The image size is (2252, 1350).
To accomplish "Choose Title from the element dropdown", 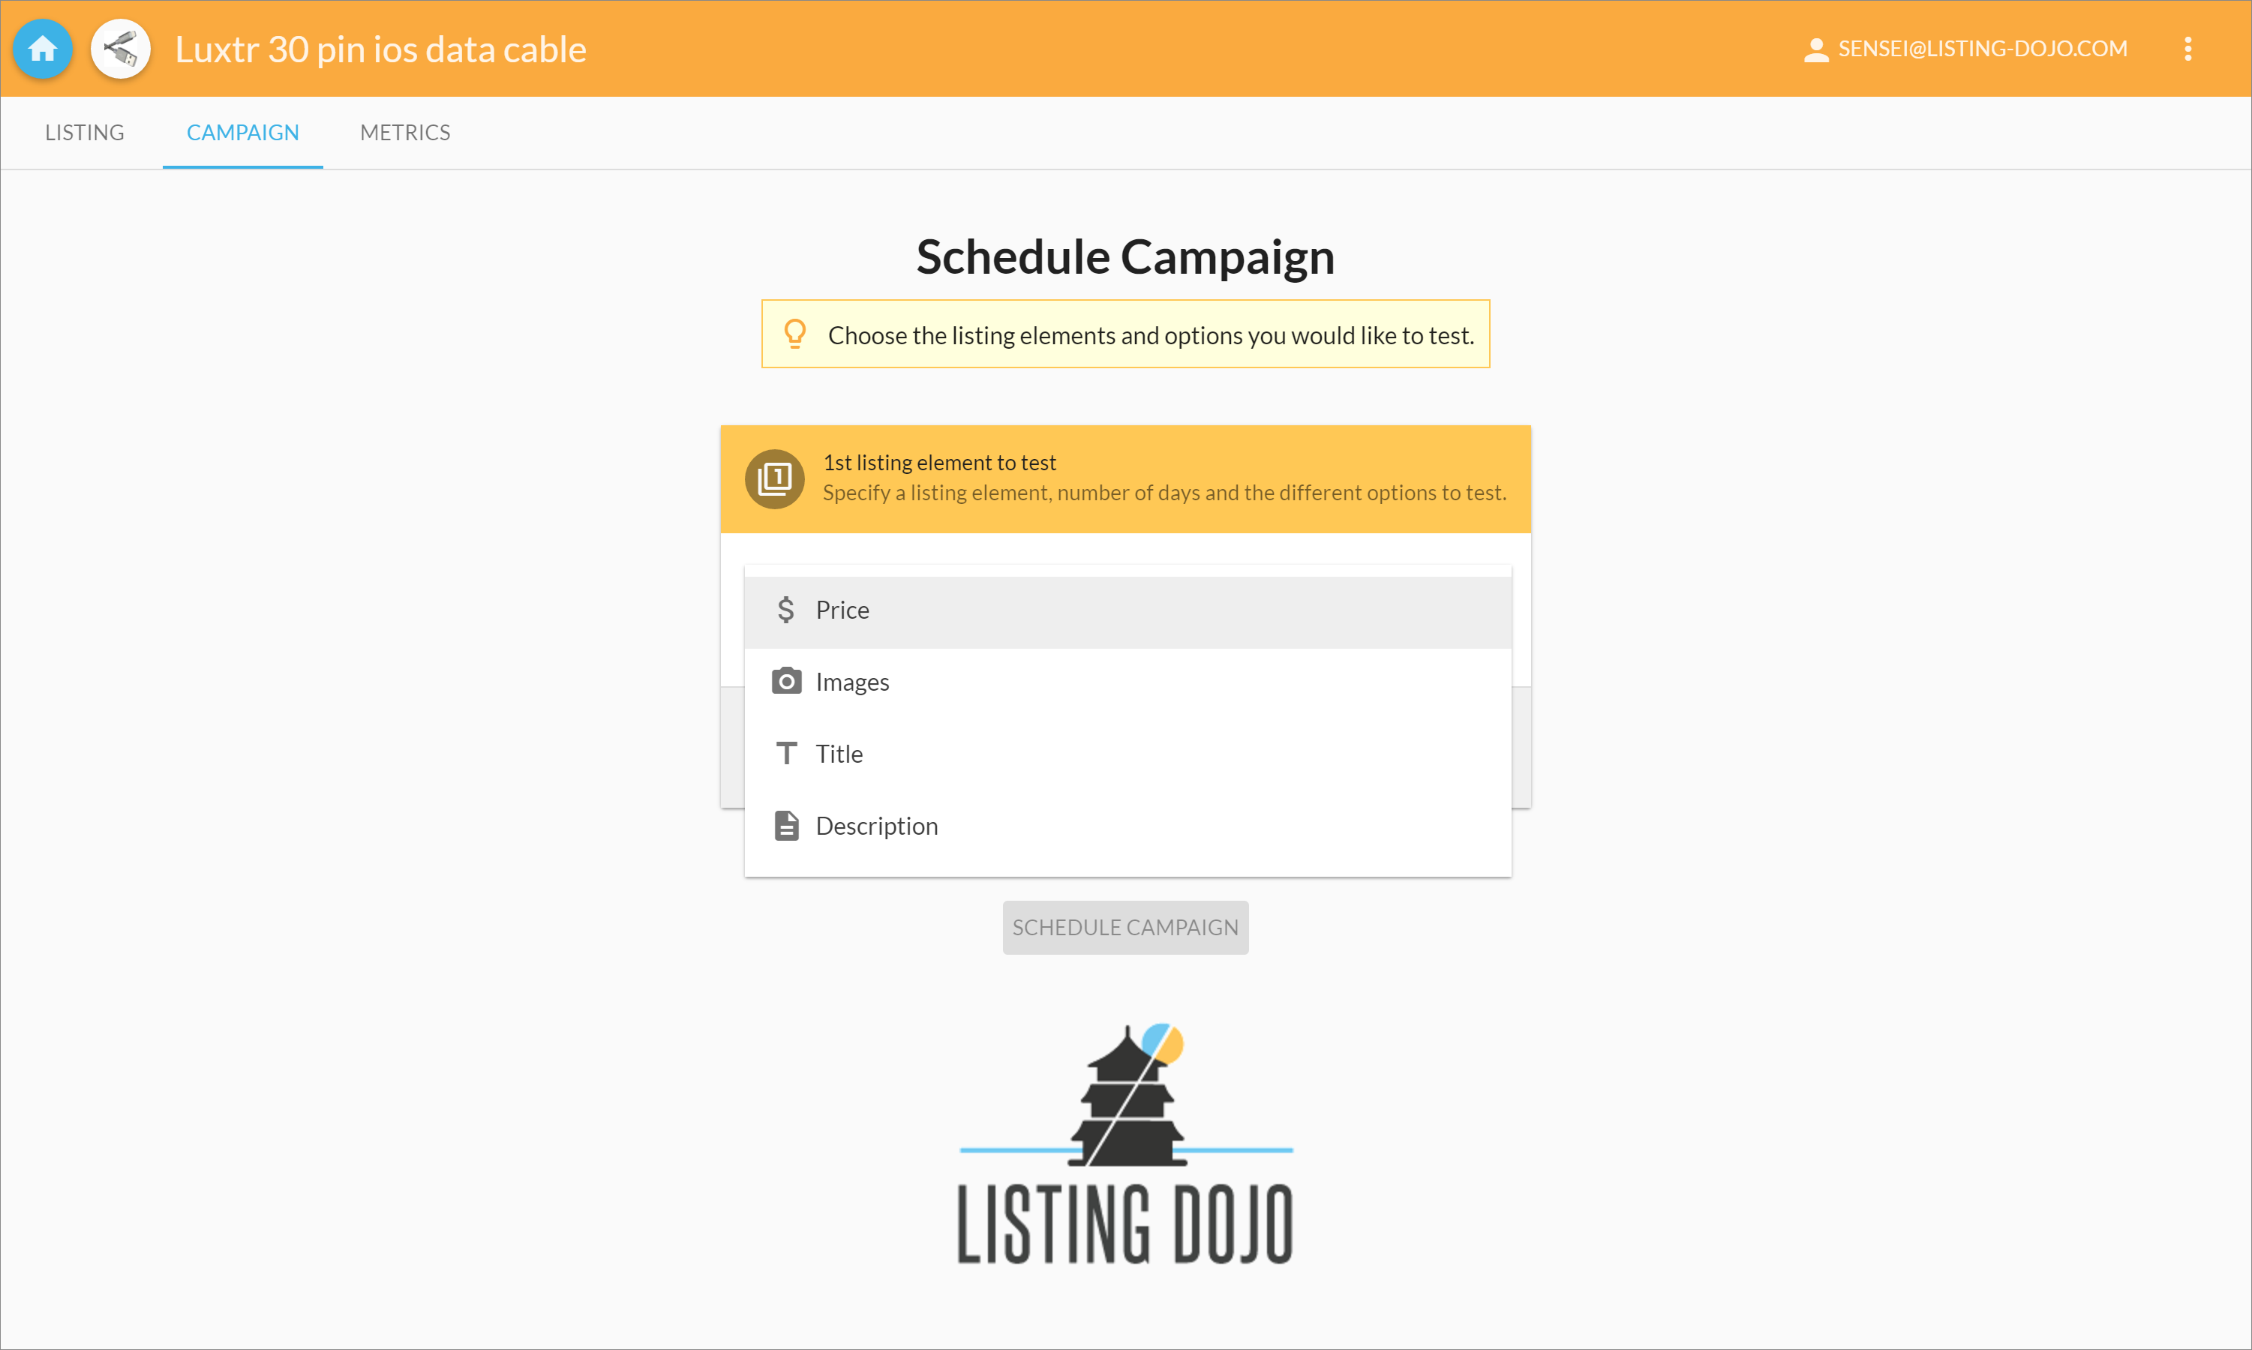I will click(x=1128, y=754).
